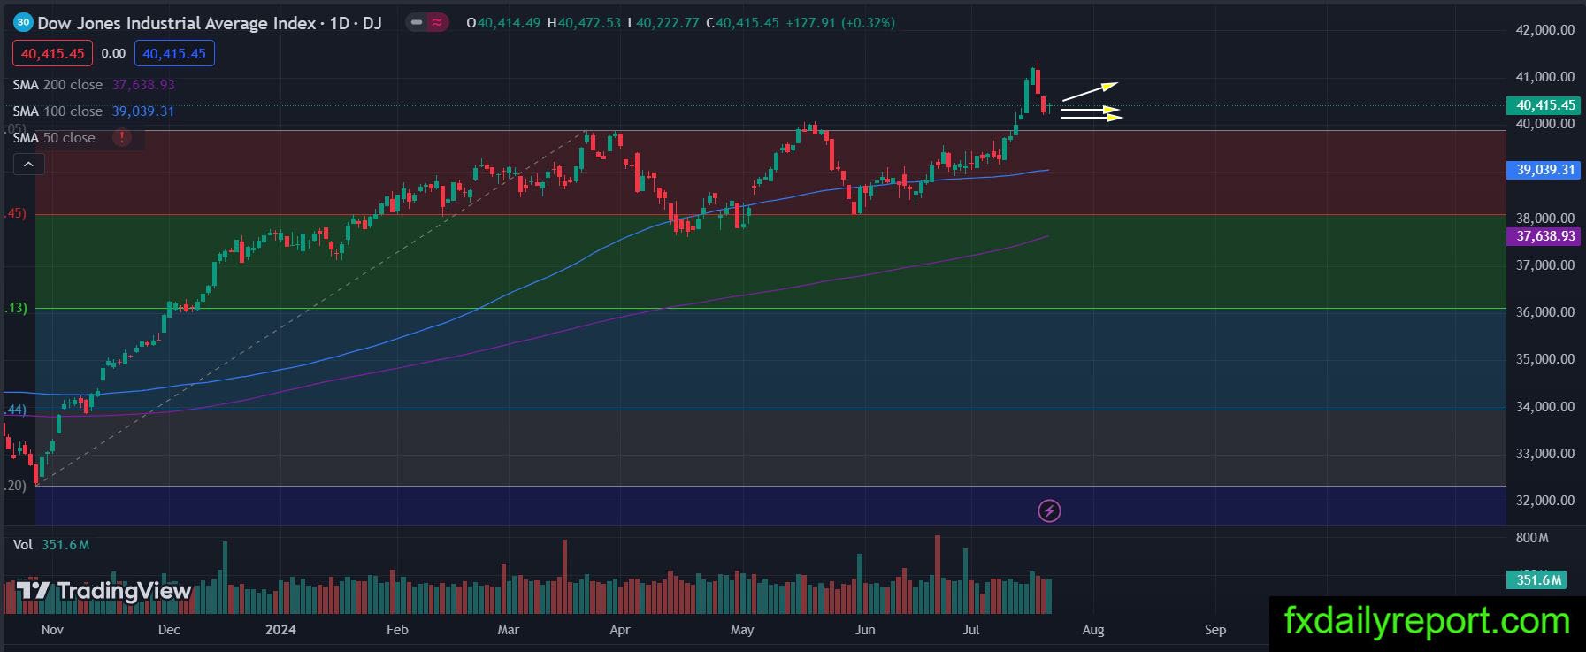Collapse the indicator legend with the chevron

[28, 164]
